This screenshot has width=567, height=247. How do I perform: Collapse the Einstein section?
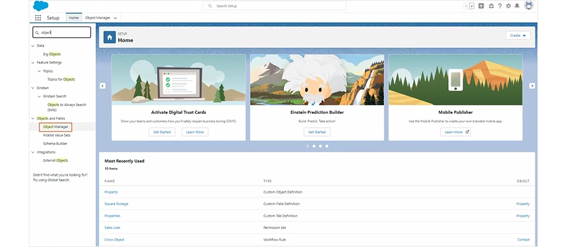point(33,88)
